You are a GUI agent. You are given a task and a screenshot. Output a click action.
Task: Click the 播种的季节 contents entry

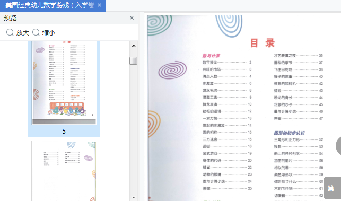click(298, 63)
